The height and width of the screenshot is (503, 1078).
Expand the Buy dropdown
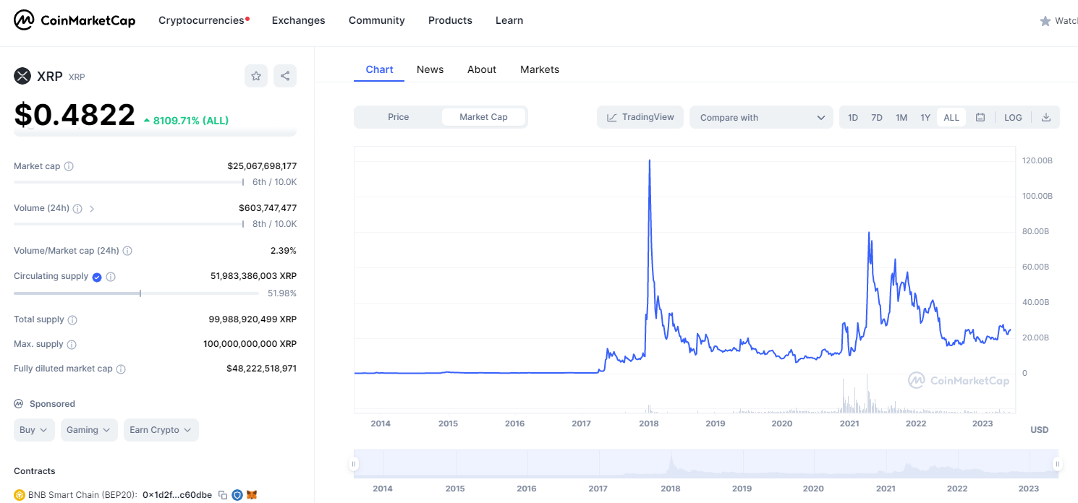point(34,430)
